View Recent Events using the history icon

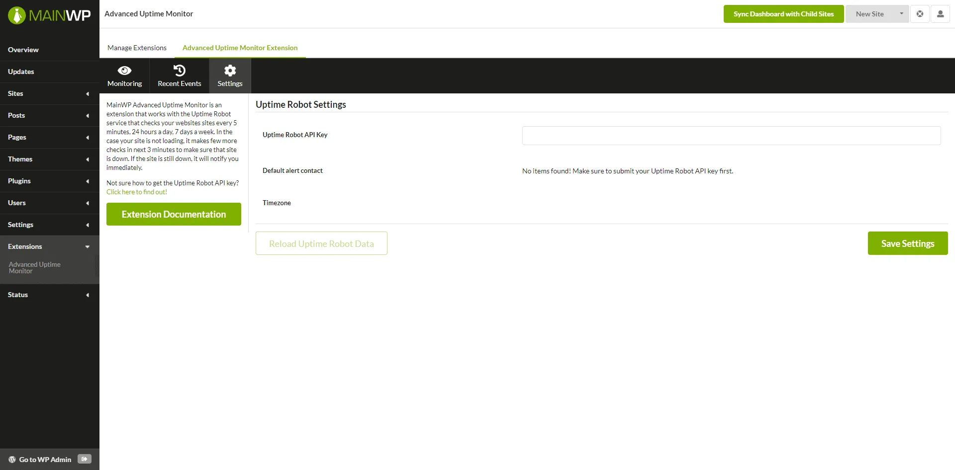[x=179, y=75]
